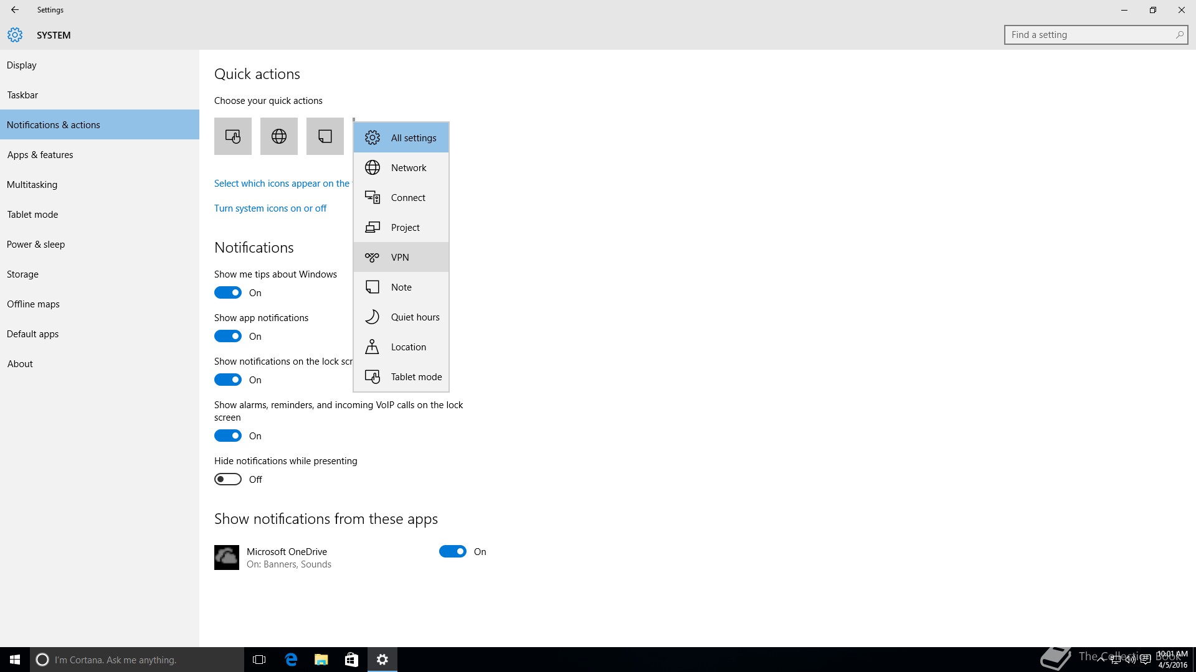Click the search magnifier icon

[x=1179, y=35]
